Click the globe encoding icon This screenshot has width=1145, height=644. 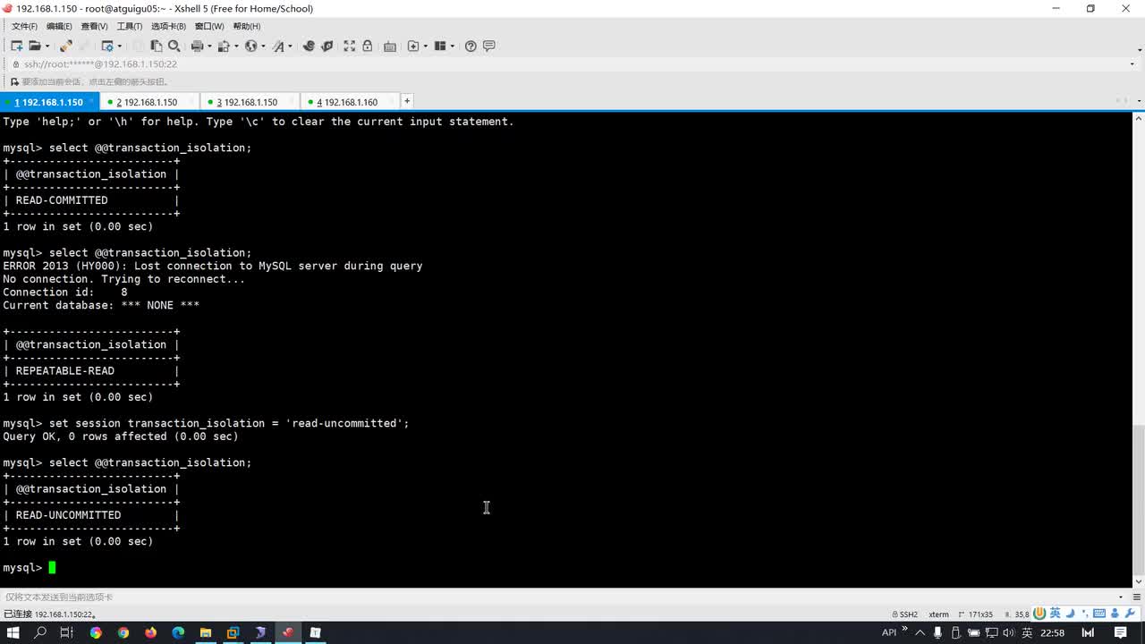(x=250, y=46)
